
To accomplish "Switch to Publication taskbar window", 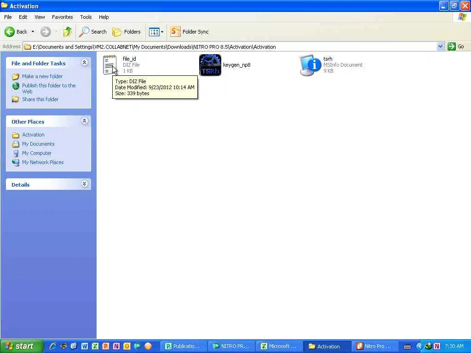I will coord(183,346).
